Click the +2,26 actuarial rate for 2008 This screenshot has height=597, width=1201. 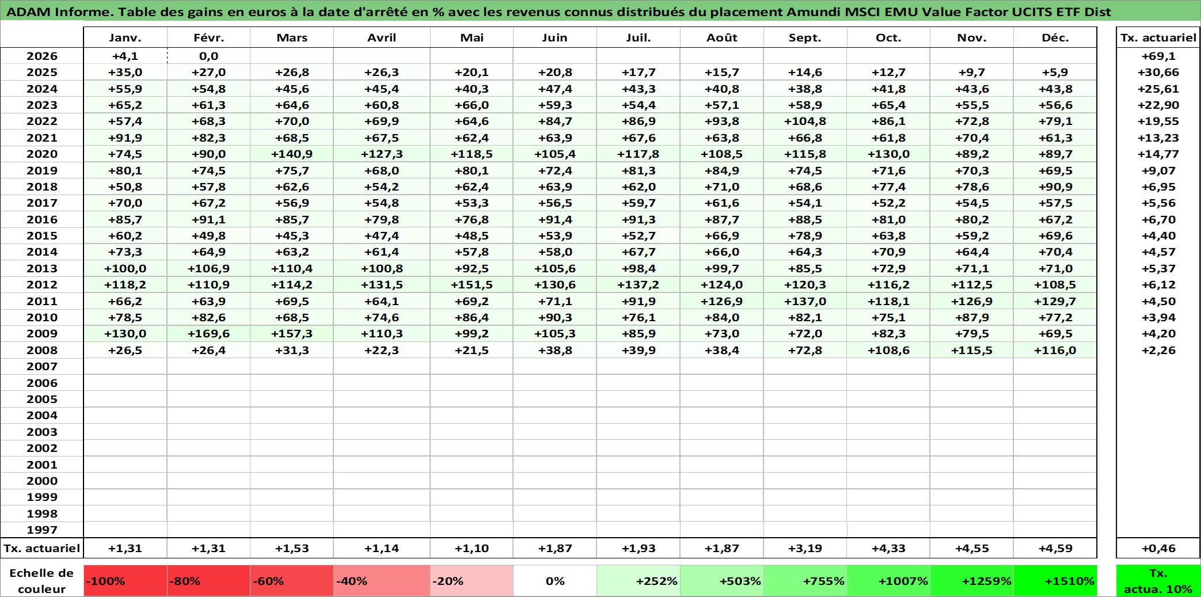[x=1158, y=350]
